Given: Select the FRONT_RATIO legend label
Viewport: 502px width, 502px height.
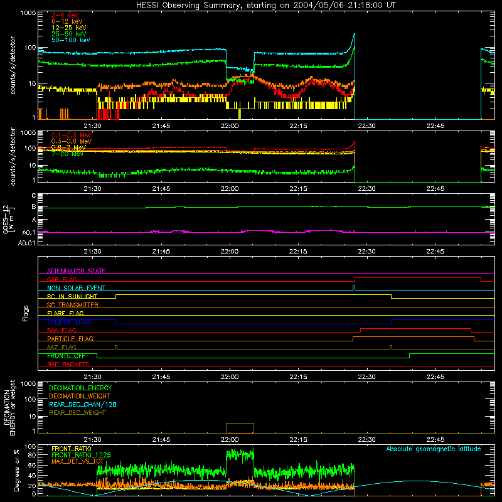Looking at the screenshot, I should (72, 449).
